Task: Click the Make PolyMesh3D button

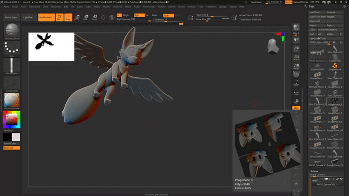Action: 330,30
